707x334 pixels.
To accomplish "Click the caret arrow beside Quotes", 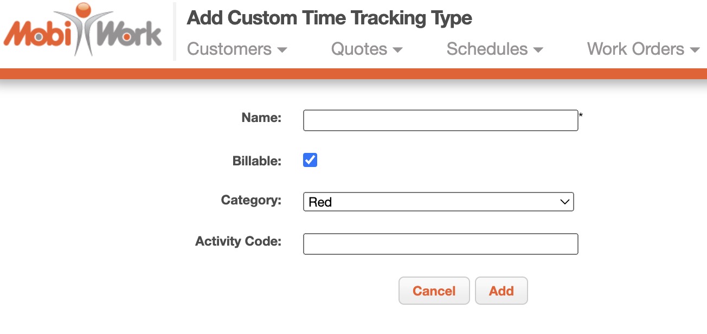I will pos(397,50).
